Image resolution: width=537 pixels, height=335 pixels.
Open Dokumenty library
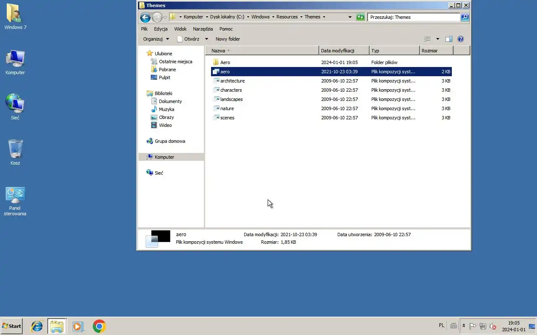pyautogui.click(x=170, y=101)
